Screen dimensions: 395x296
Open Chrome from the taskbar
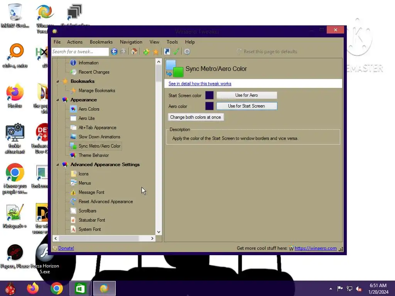(x=57, y=288)
